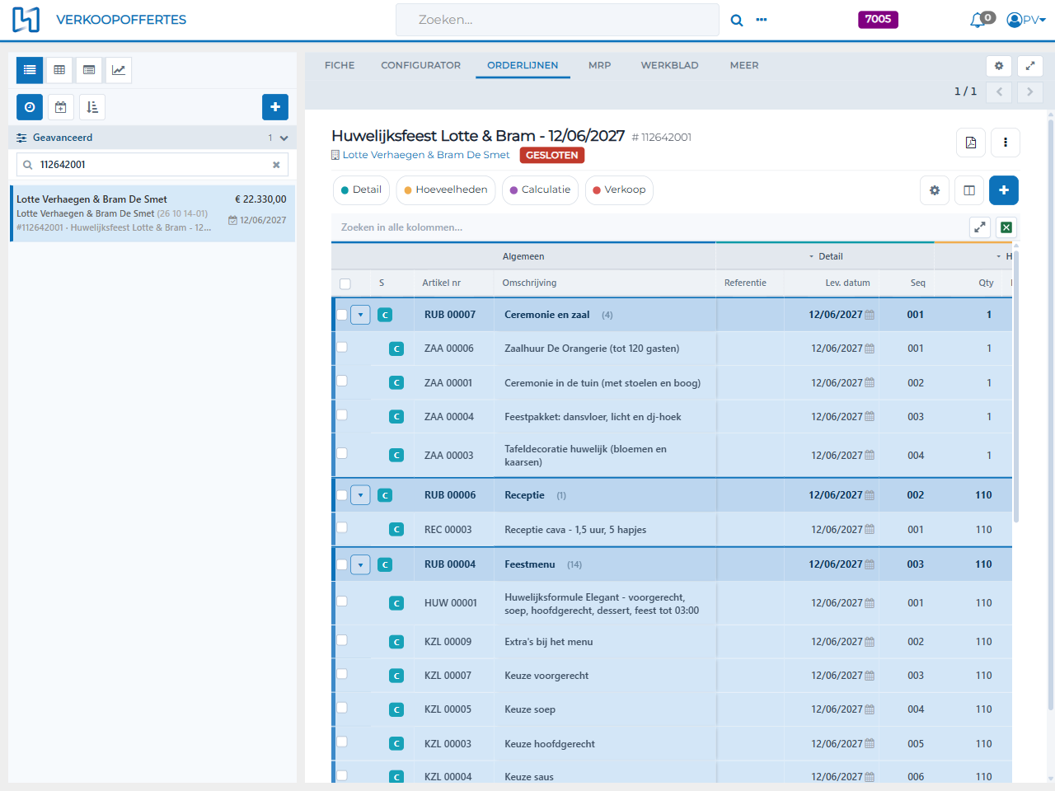This screenshot has width=1055, height=791.
Task: Check the box for ZAA 00006 row
Action: pyautogui.click(x=342, y=348)
